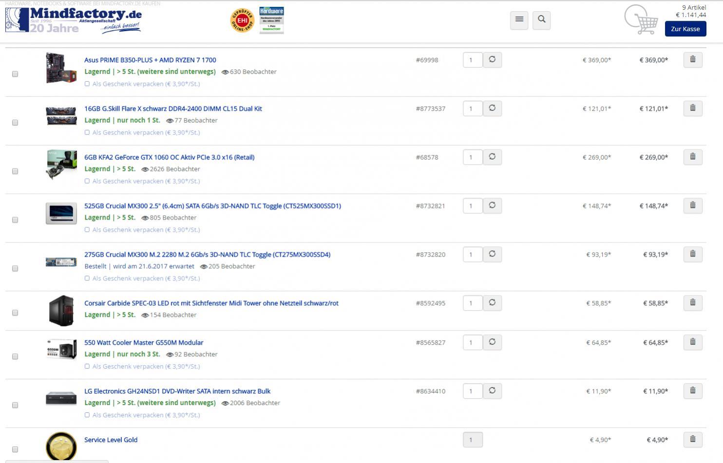Click the EHI Geprüfter Online-Shop badge

click(x=242, y=20)
